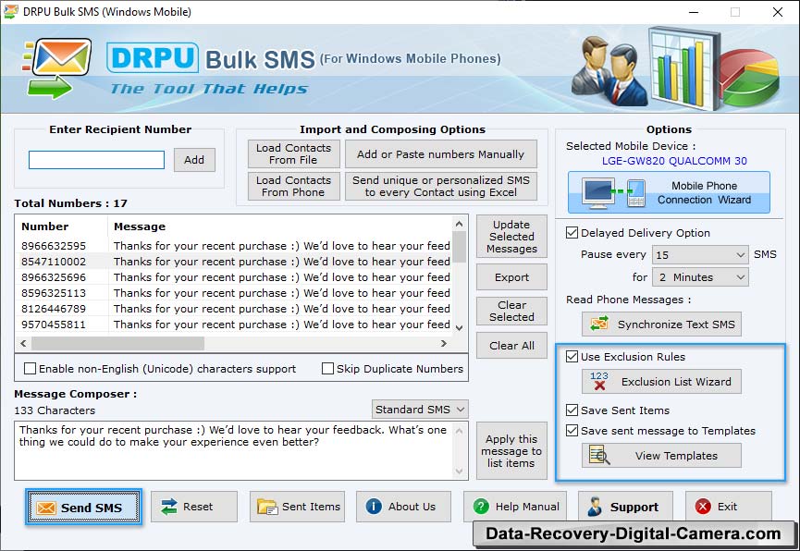
Task: Toggle Delayed Delivery Option checkbox
Action: coord(572,233)
